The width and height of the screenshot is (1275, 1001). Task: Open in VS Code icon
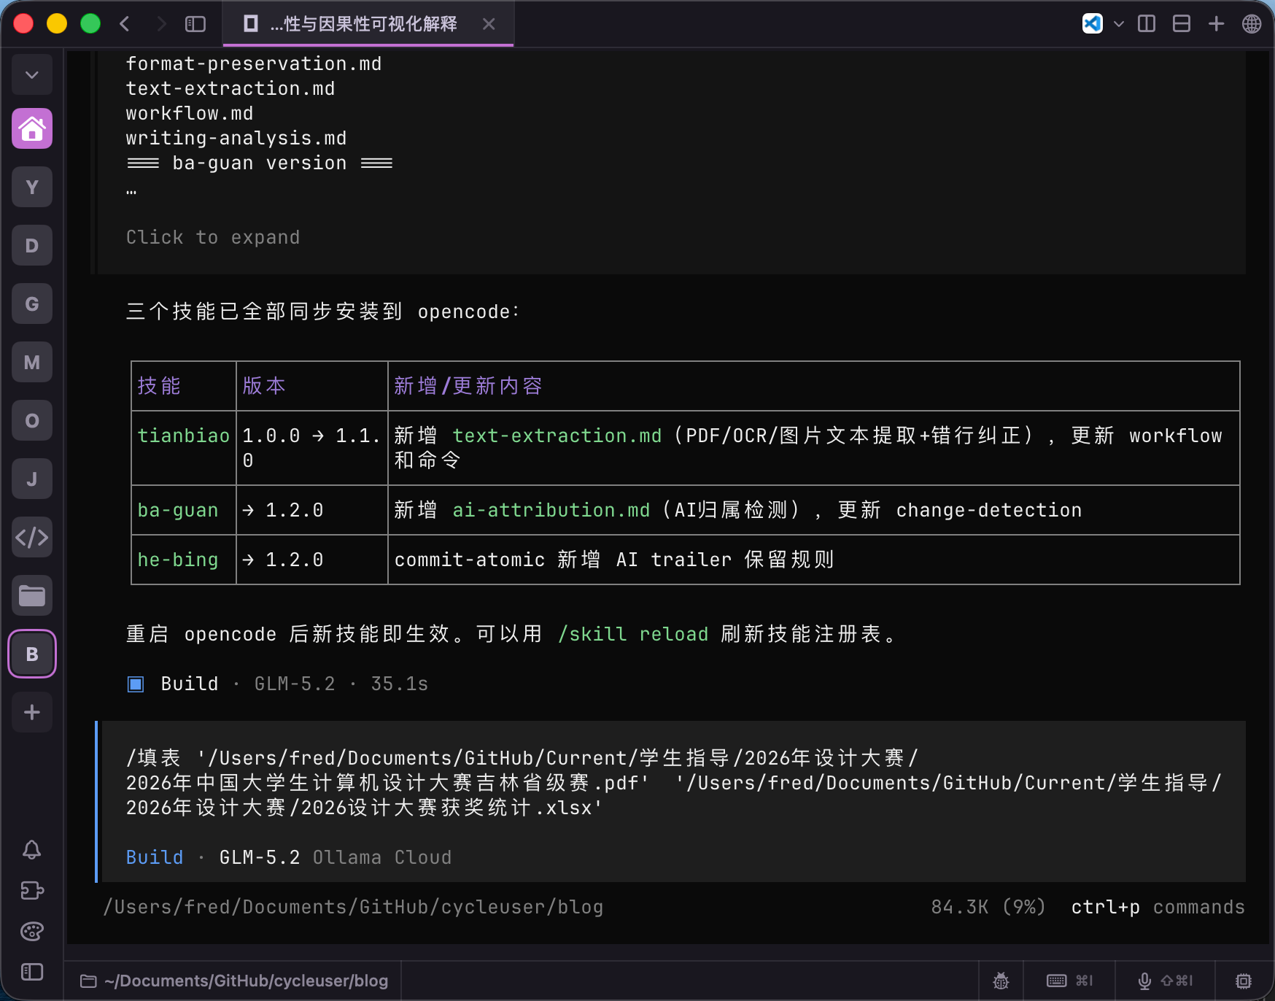point(1092,24)
